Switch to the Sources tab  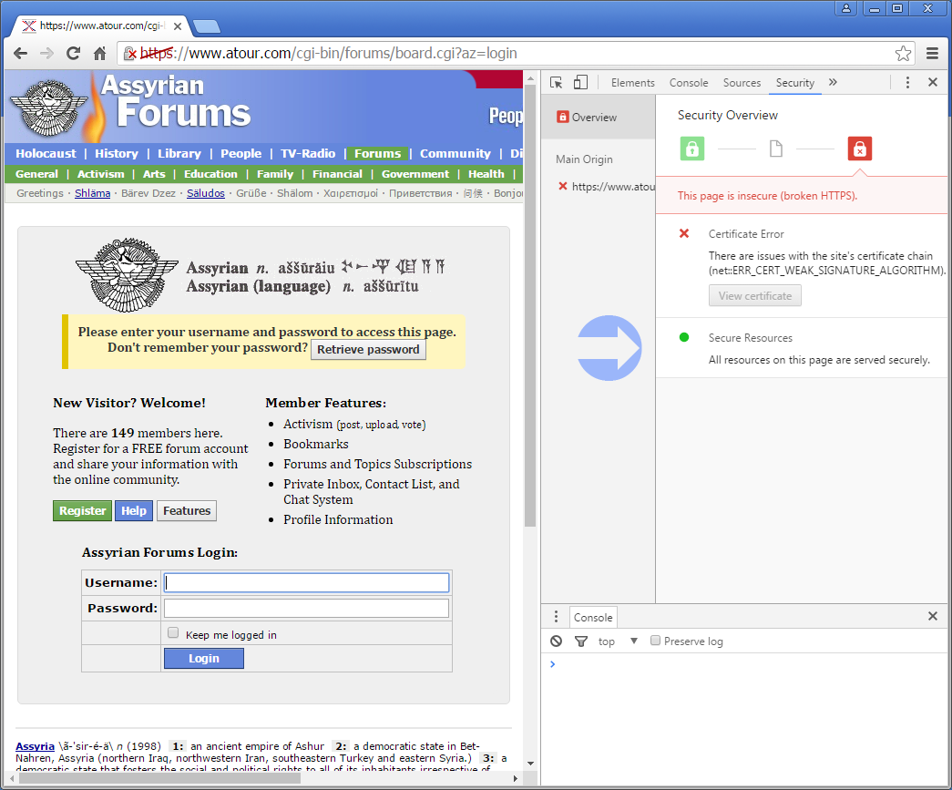coord(742,83)
